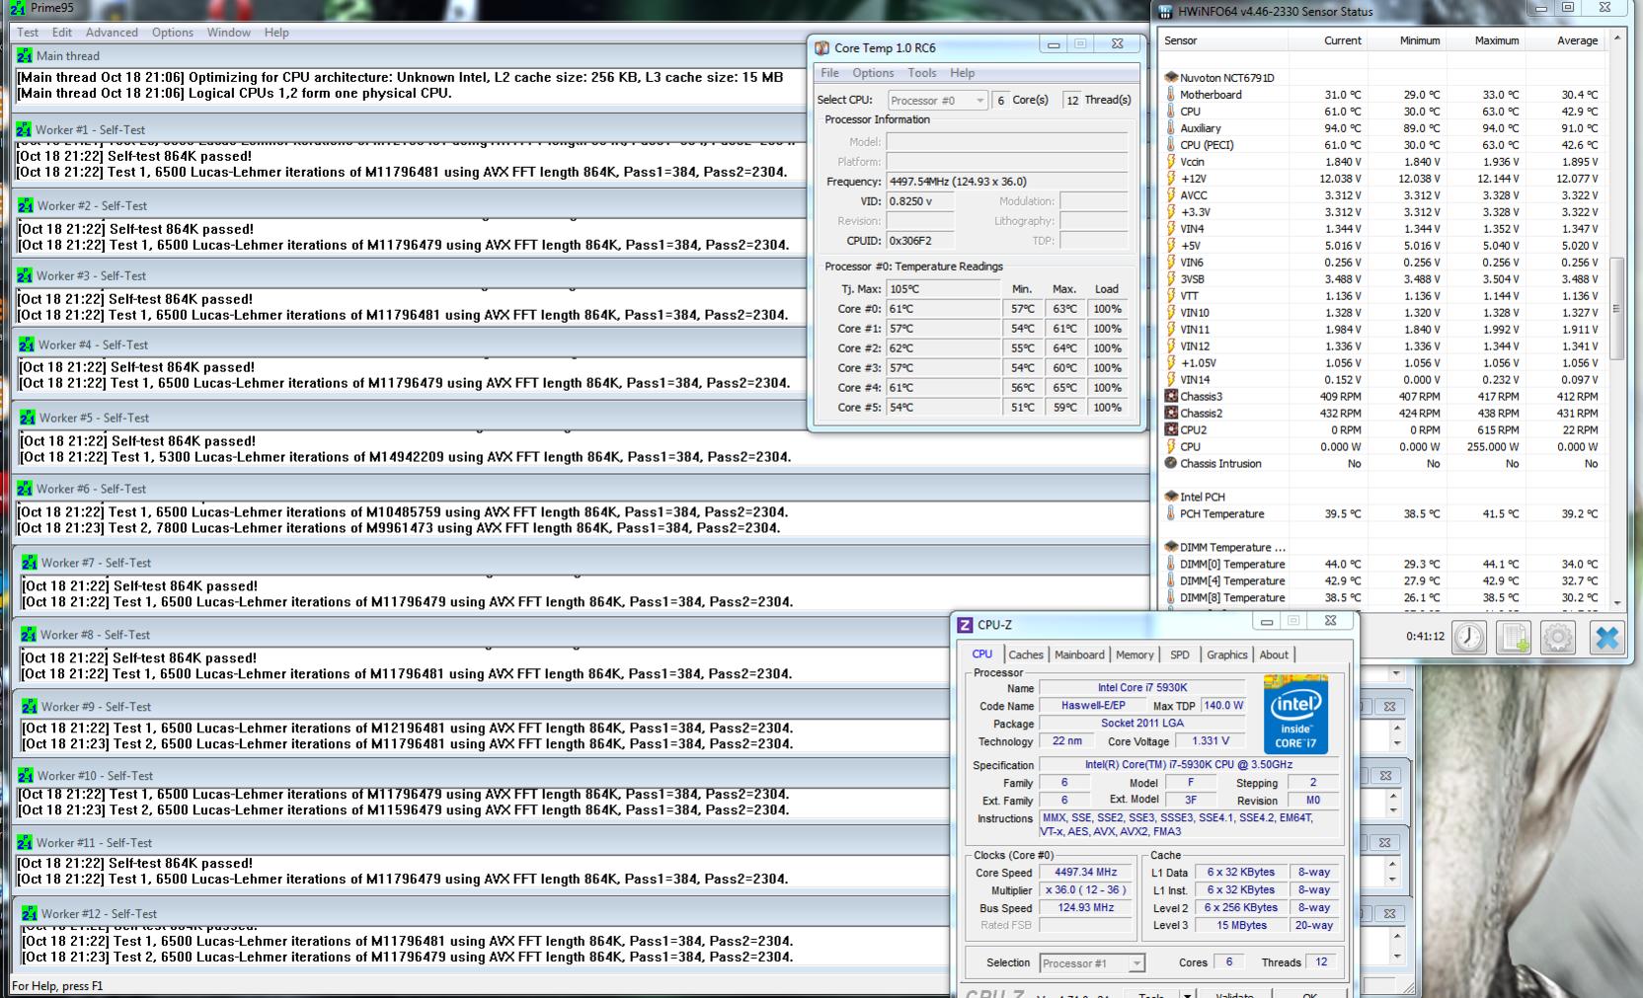The image size is (1643, 998).
Task: Open the Window menu in Prime95
Action: coord(229,33)
